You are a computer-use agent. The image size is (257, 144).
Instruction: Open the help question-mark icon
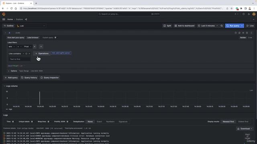pos(244,14)
